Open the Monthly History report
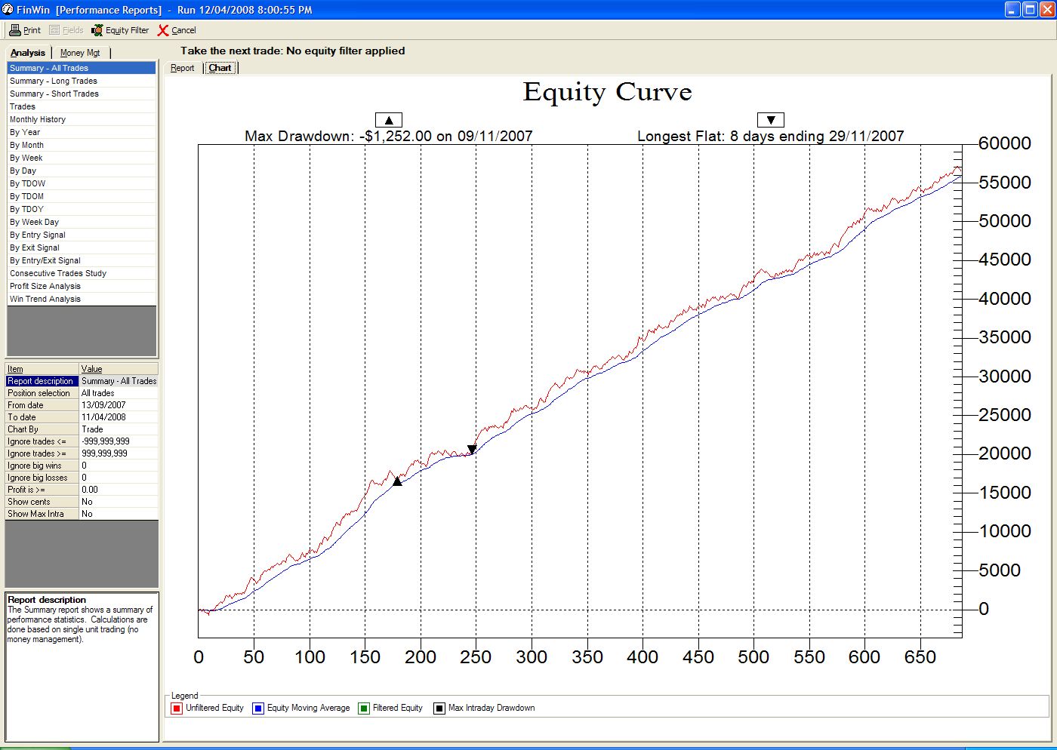 pyautogui.click(x=82, y=119)
